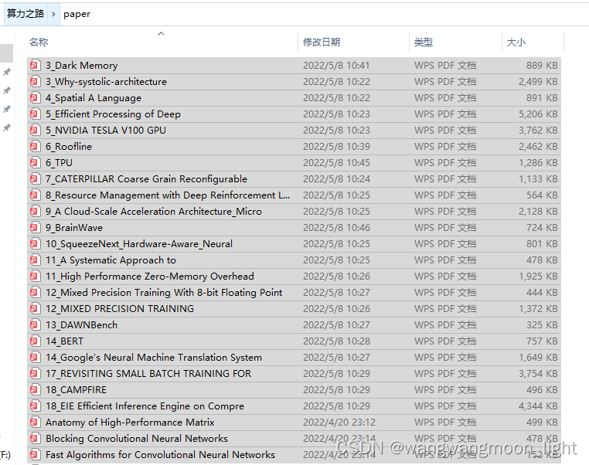Click the PDF icon of 4_Spatial A Language

[35, 97]
